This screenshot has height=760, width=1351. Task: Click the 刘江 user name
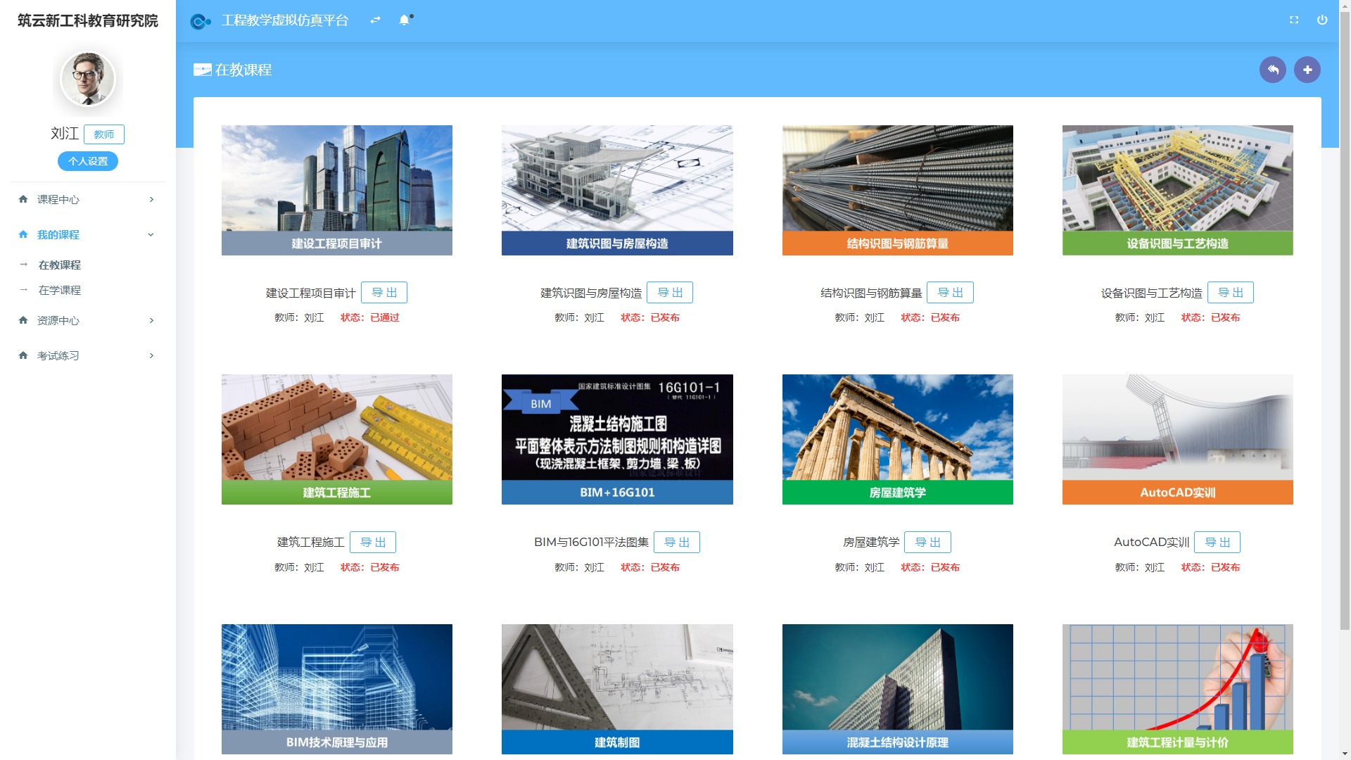point(65,134)
